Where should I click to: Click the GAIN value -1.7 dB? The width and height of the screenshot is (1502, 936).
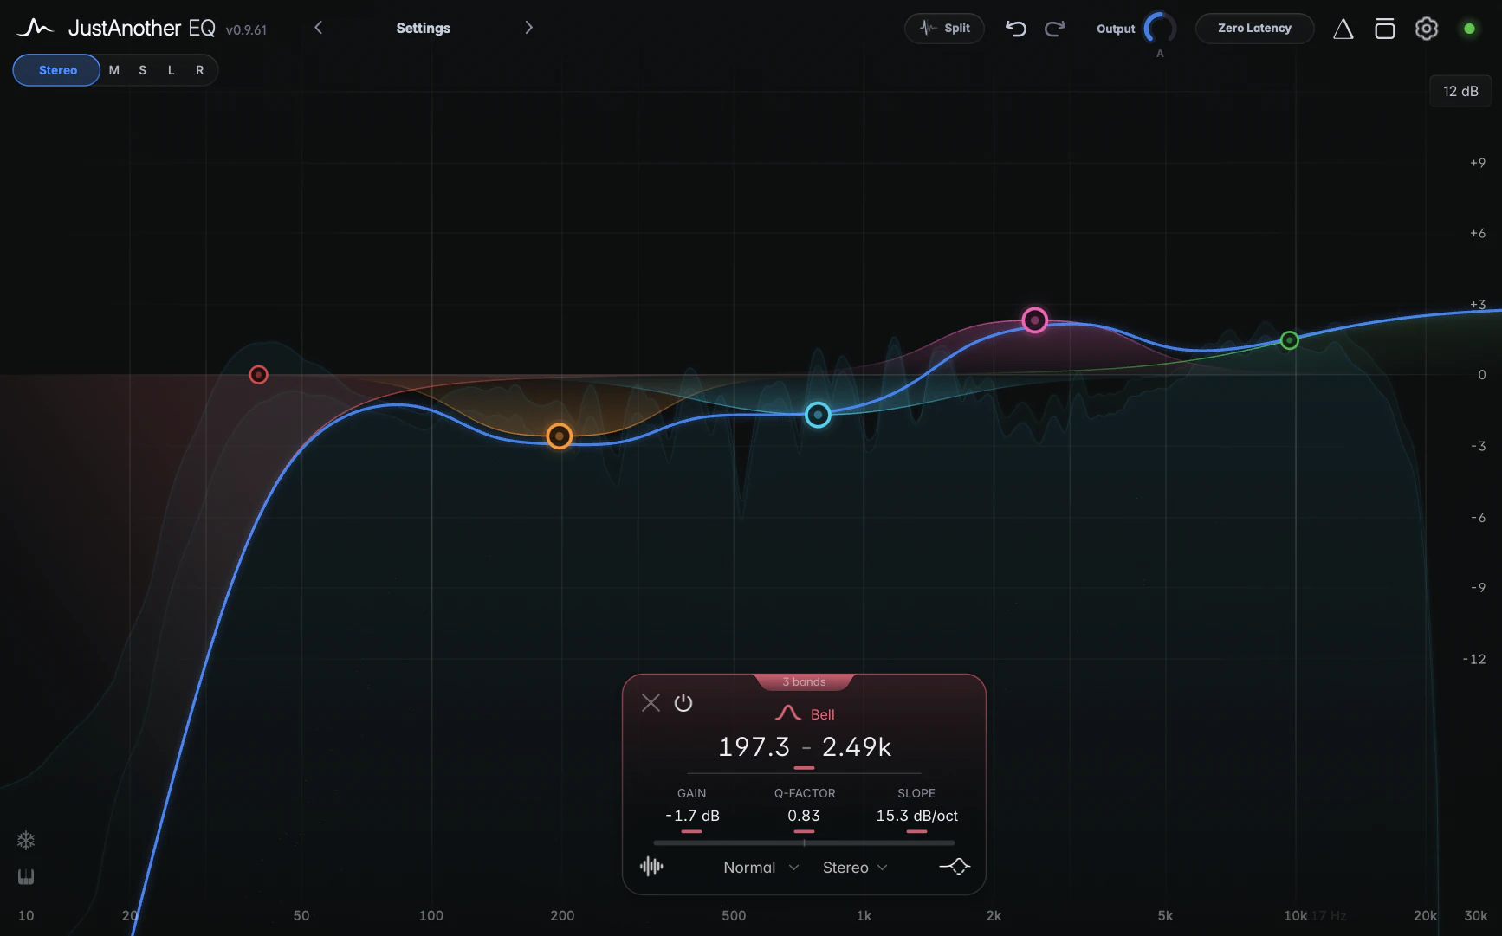(x=692, y=816)
